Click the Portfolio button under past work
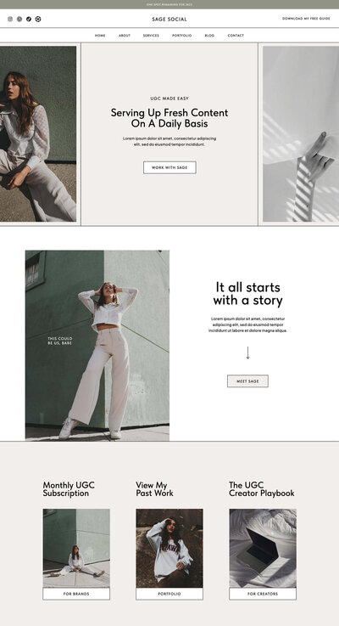This screenshot has width=339, height=626. tap(169, 594)
